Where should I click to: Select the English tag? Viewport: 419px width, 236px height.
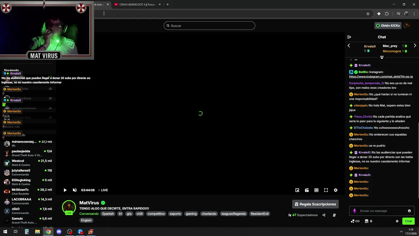(86, 220)
